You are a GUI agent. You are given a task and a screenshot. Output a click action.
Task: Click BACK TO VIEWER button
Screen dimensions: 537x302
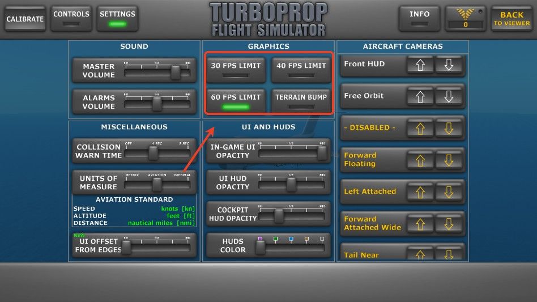[512, 19]
